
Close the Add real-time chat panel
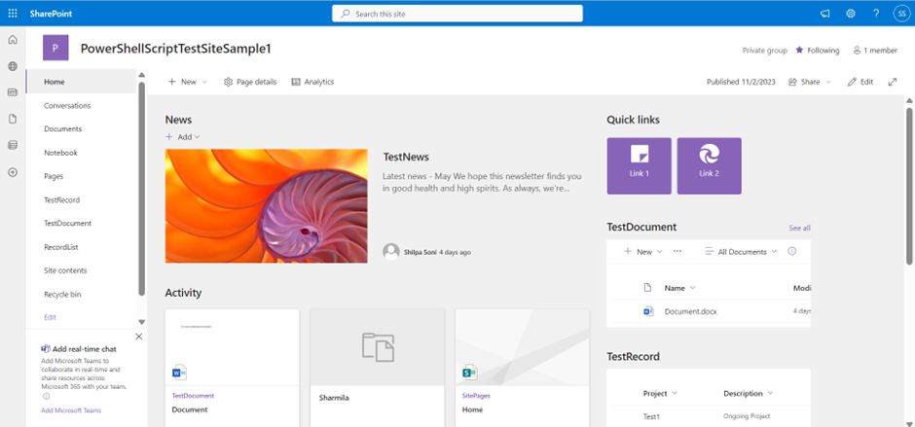point(138,337)
